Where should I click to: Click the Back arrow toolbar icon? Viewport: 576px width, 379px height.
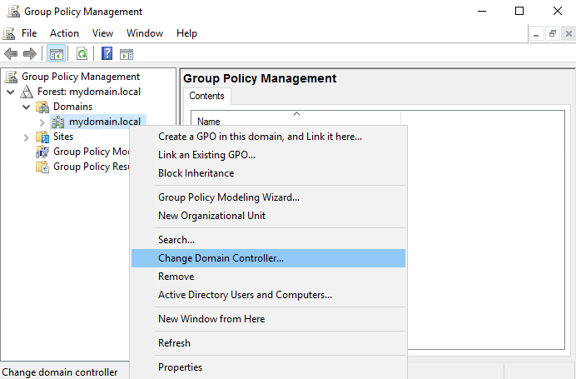(11, 54)
